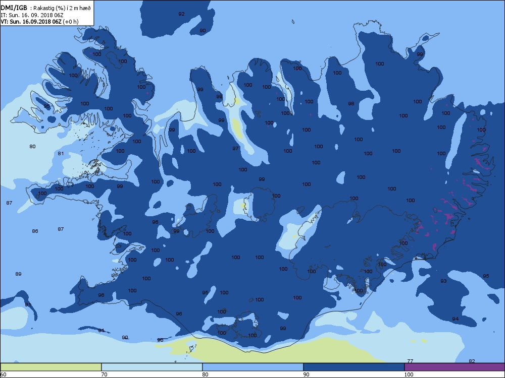Screen dimensions: 505x378
Task: Click the humidity value '98' on the map
Action: [x=351, y=103]
